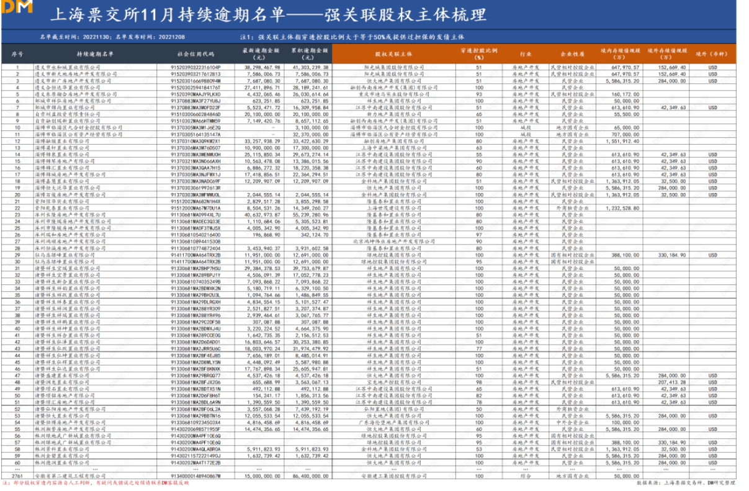Select latest overdue amount 25,115,850.34
Viewport: 749px width, 491px height.
[262, 155]
